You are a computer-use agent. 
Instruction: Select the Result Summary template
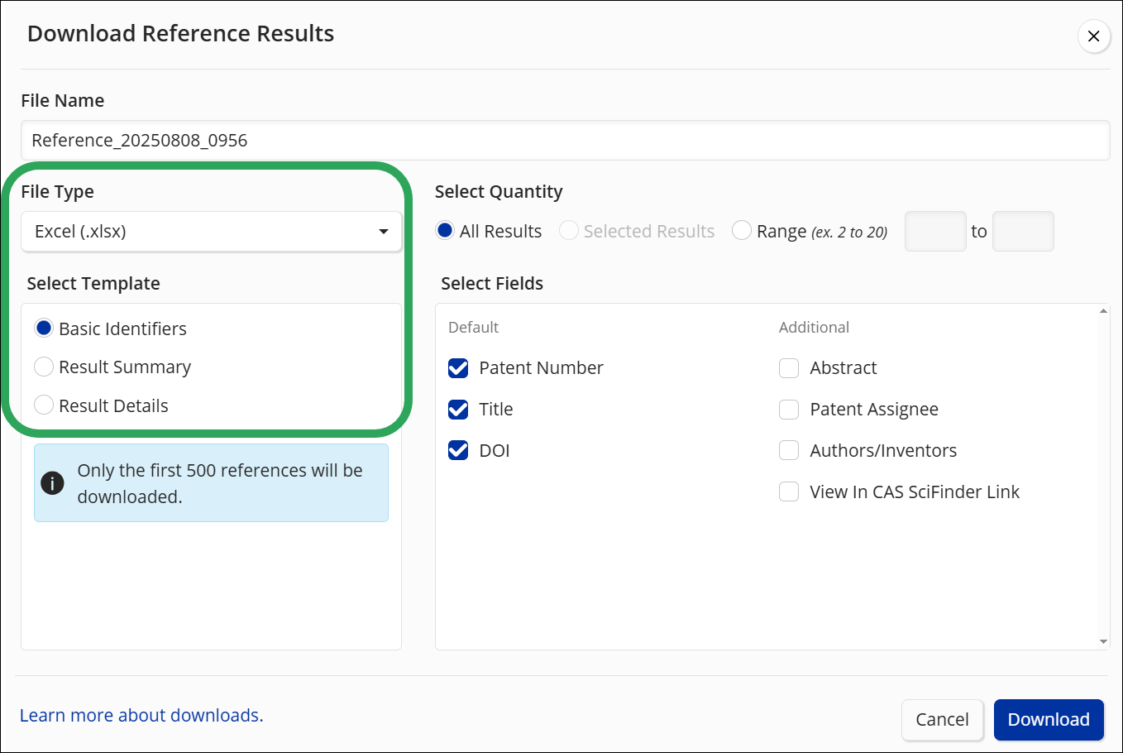click(44, 367)
